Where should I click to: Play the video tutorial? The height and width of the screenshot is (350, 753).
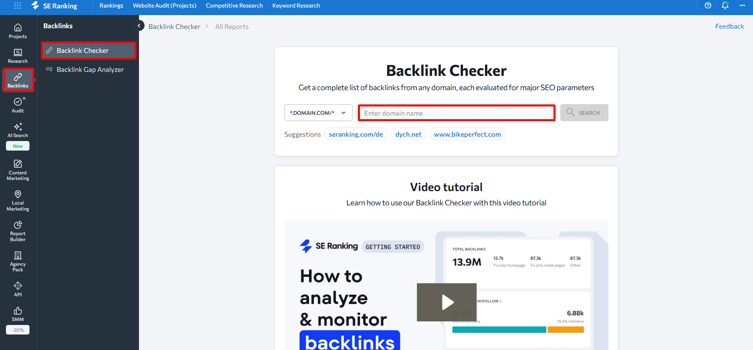tap(447, 302)
